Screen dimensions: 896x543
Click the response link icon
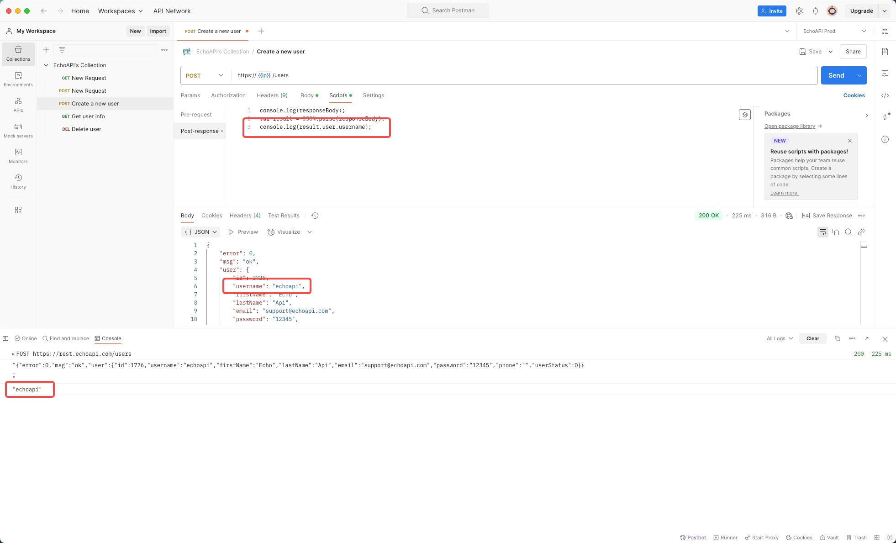click(x=861, y=232)
